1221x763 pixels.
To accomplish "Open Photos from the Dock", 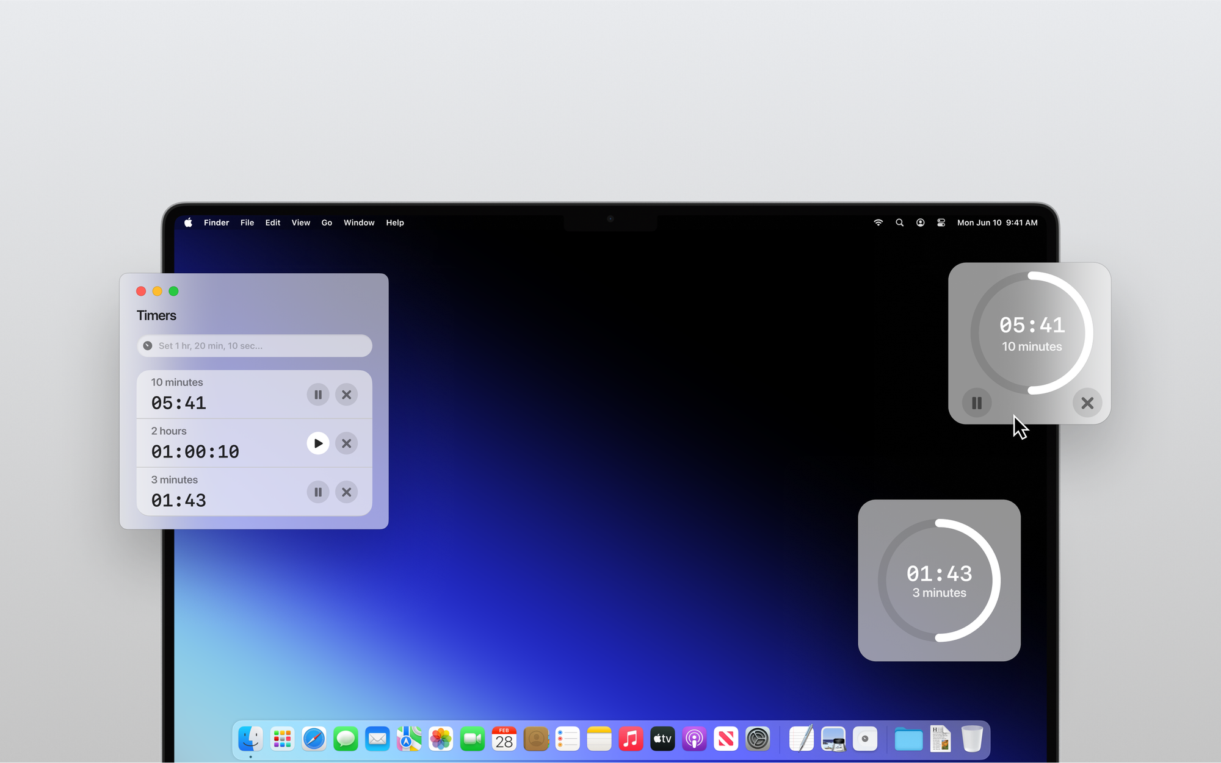I will tap(441, 739).
